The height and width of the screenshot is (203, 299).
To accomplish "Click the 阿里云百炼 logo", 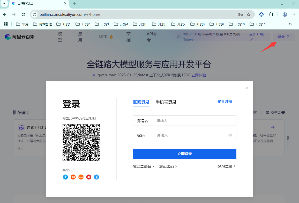I will pyautogui.click(x=20, y=37).
